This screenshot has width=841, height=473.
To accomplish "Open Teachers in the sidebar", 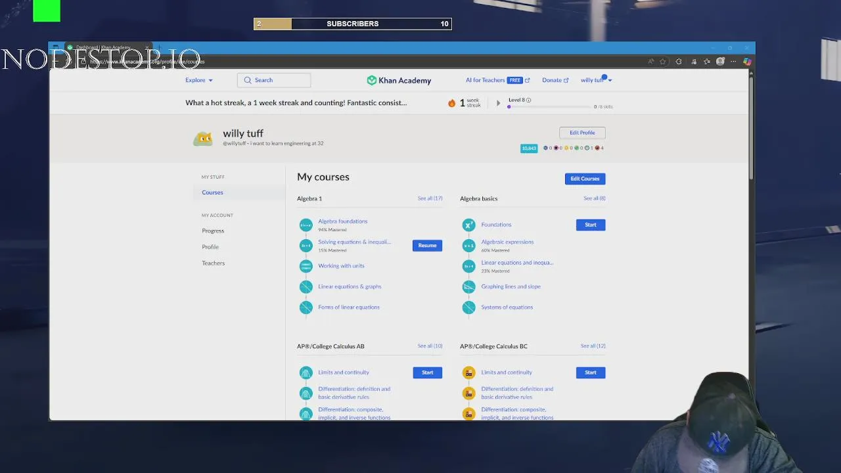I will coord(213,263).
